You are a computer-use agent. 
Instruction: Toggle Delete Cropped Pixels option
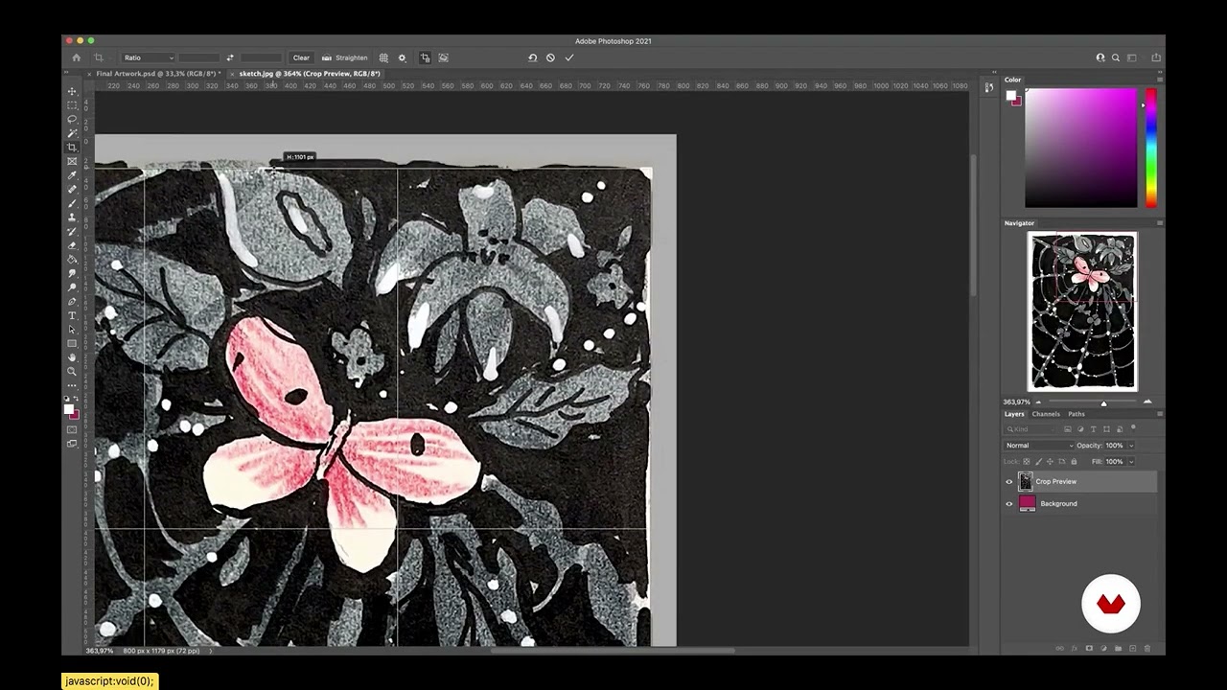click(425, 57)
